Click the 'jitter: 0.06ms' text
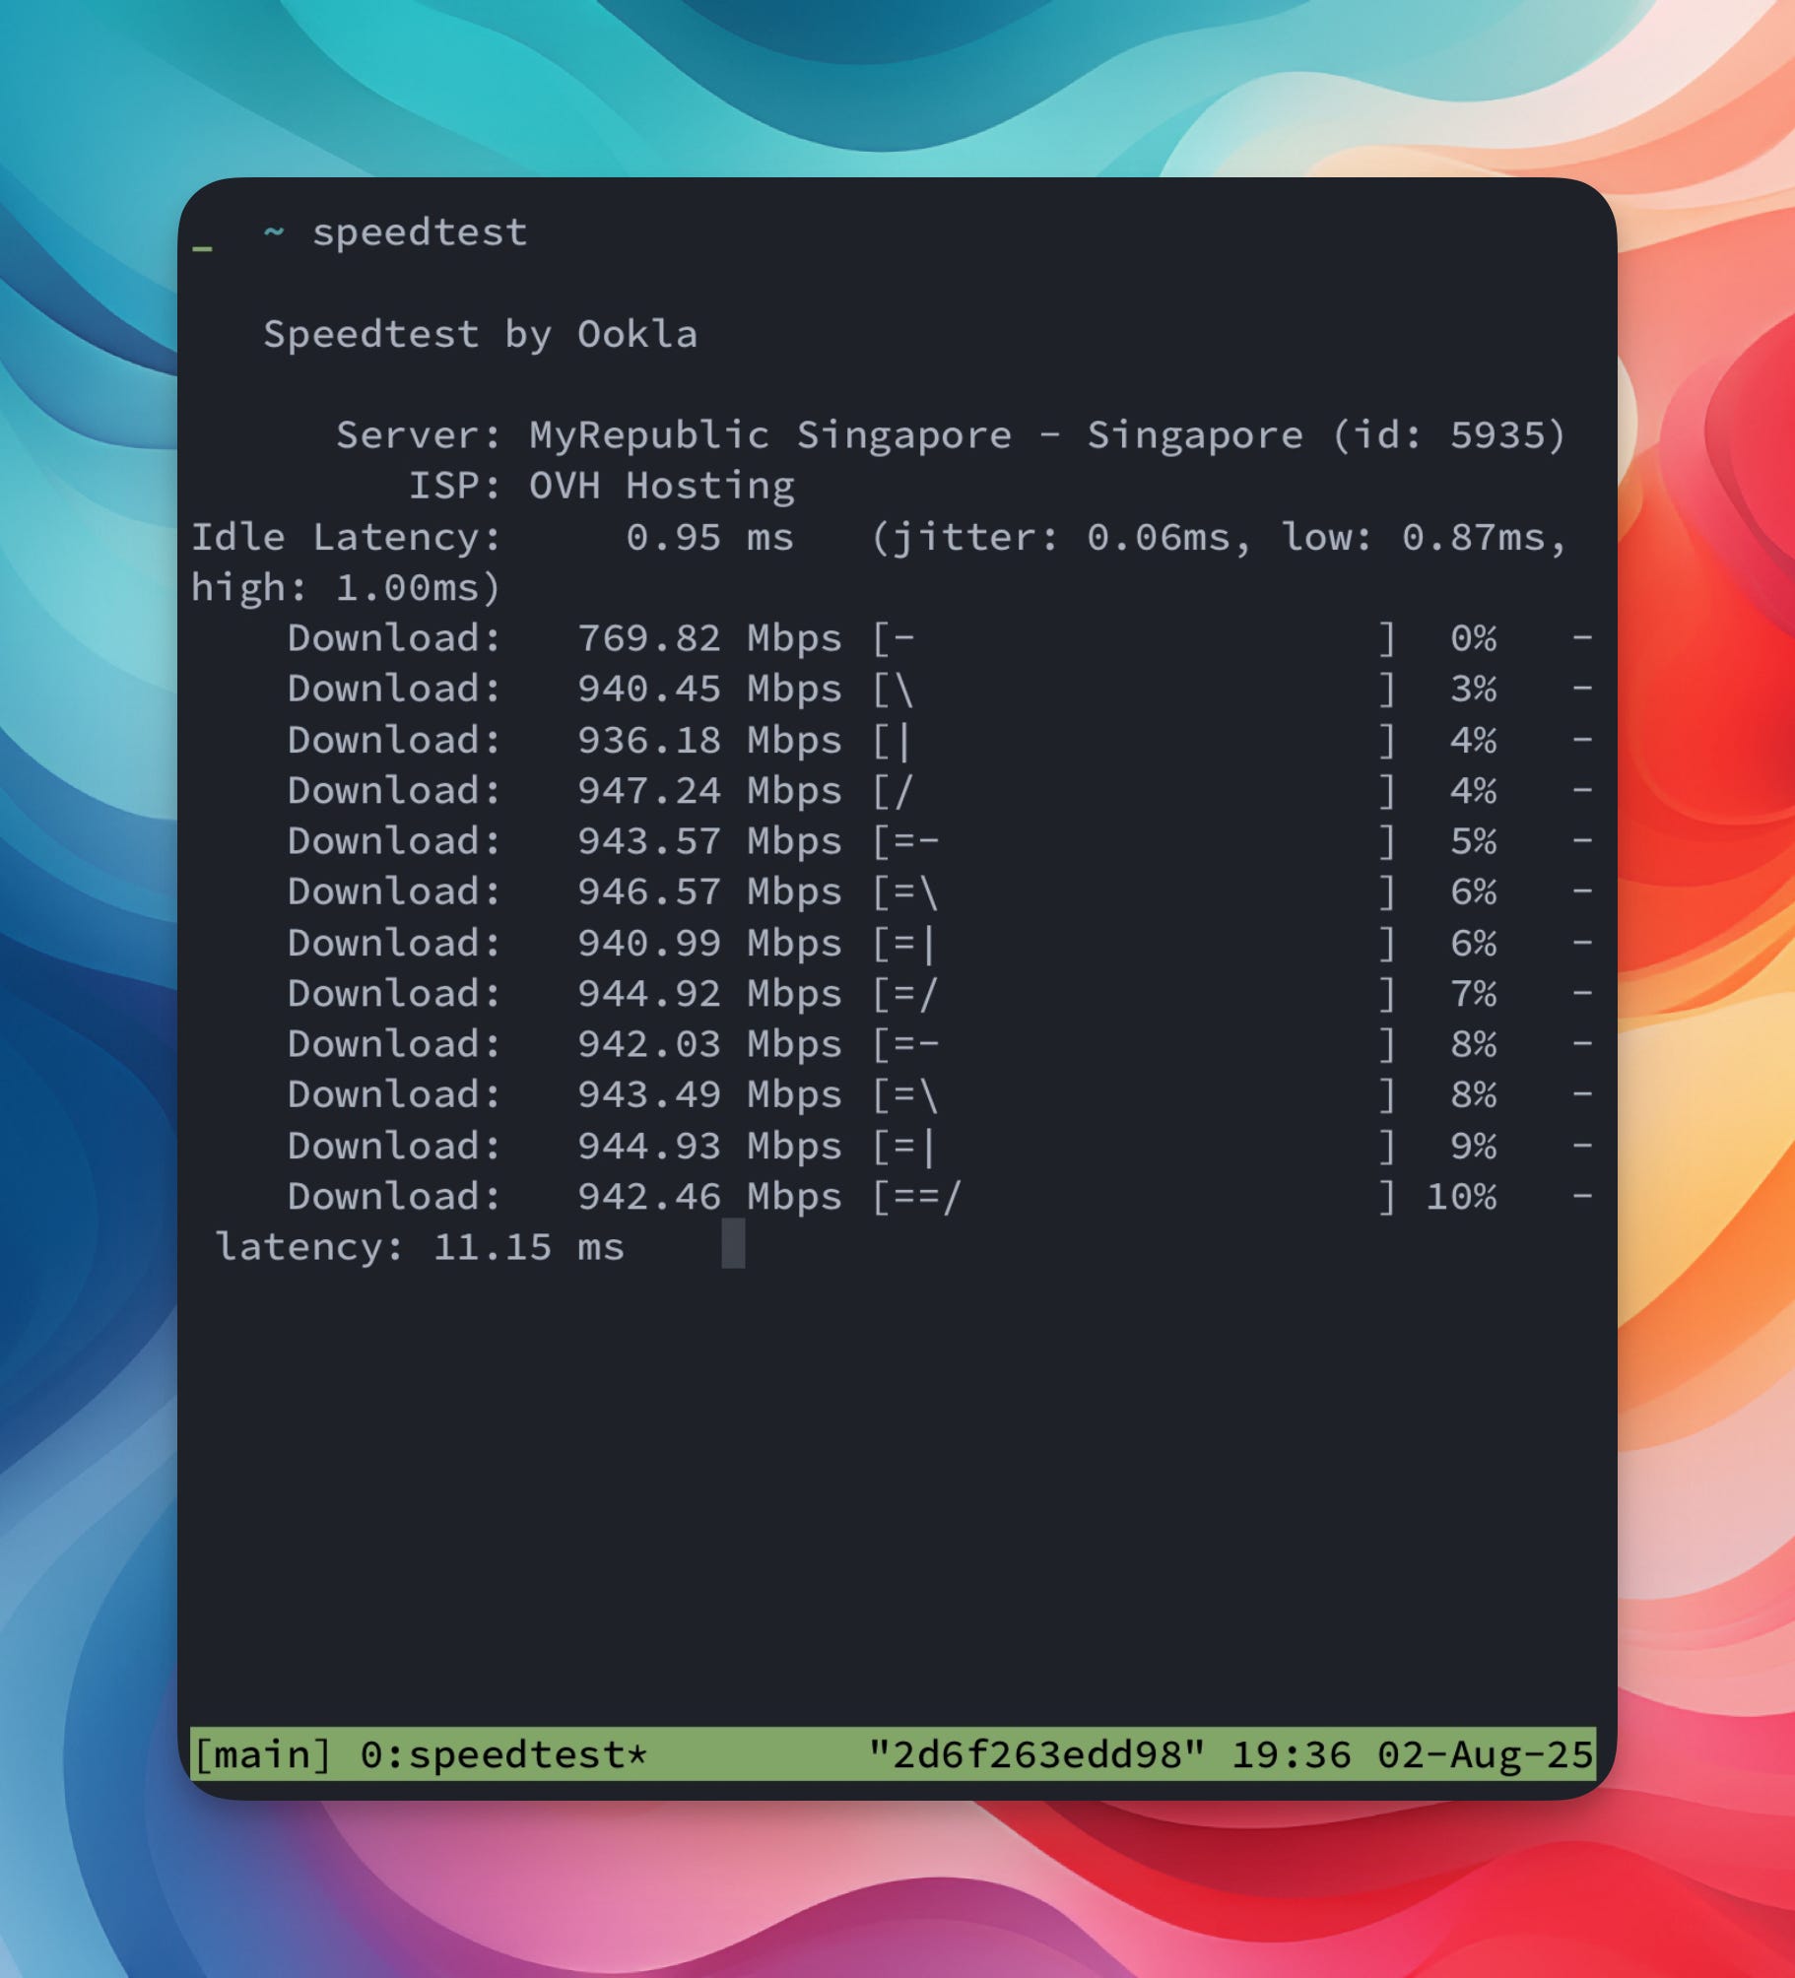This screenshot has width=1795, height=1978. coord(1060,538)
